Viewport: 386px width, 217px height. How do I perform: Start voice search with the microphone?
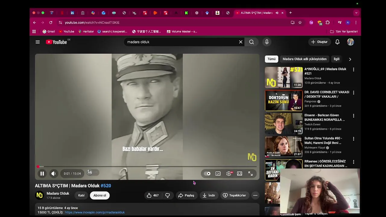click(267, 42)
